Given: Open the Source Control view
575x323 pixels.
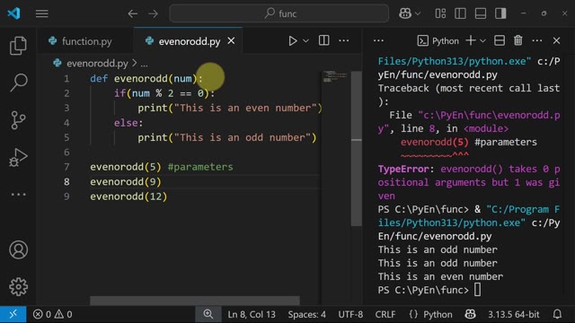Looking at the screenshot, I should coord(18,120).
